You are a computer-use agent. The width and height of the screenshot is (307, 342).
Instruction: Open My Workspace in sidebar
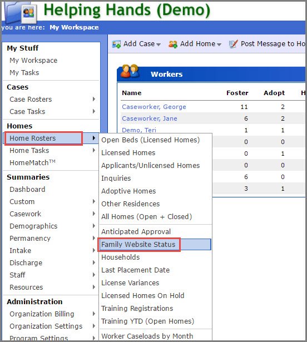tap(33, 61)
